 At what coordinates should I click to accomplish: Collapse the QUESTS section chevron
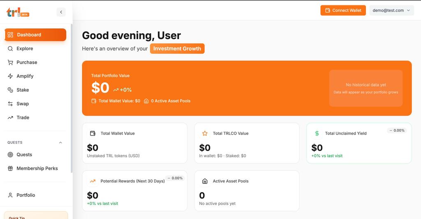click(60, 143)
